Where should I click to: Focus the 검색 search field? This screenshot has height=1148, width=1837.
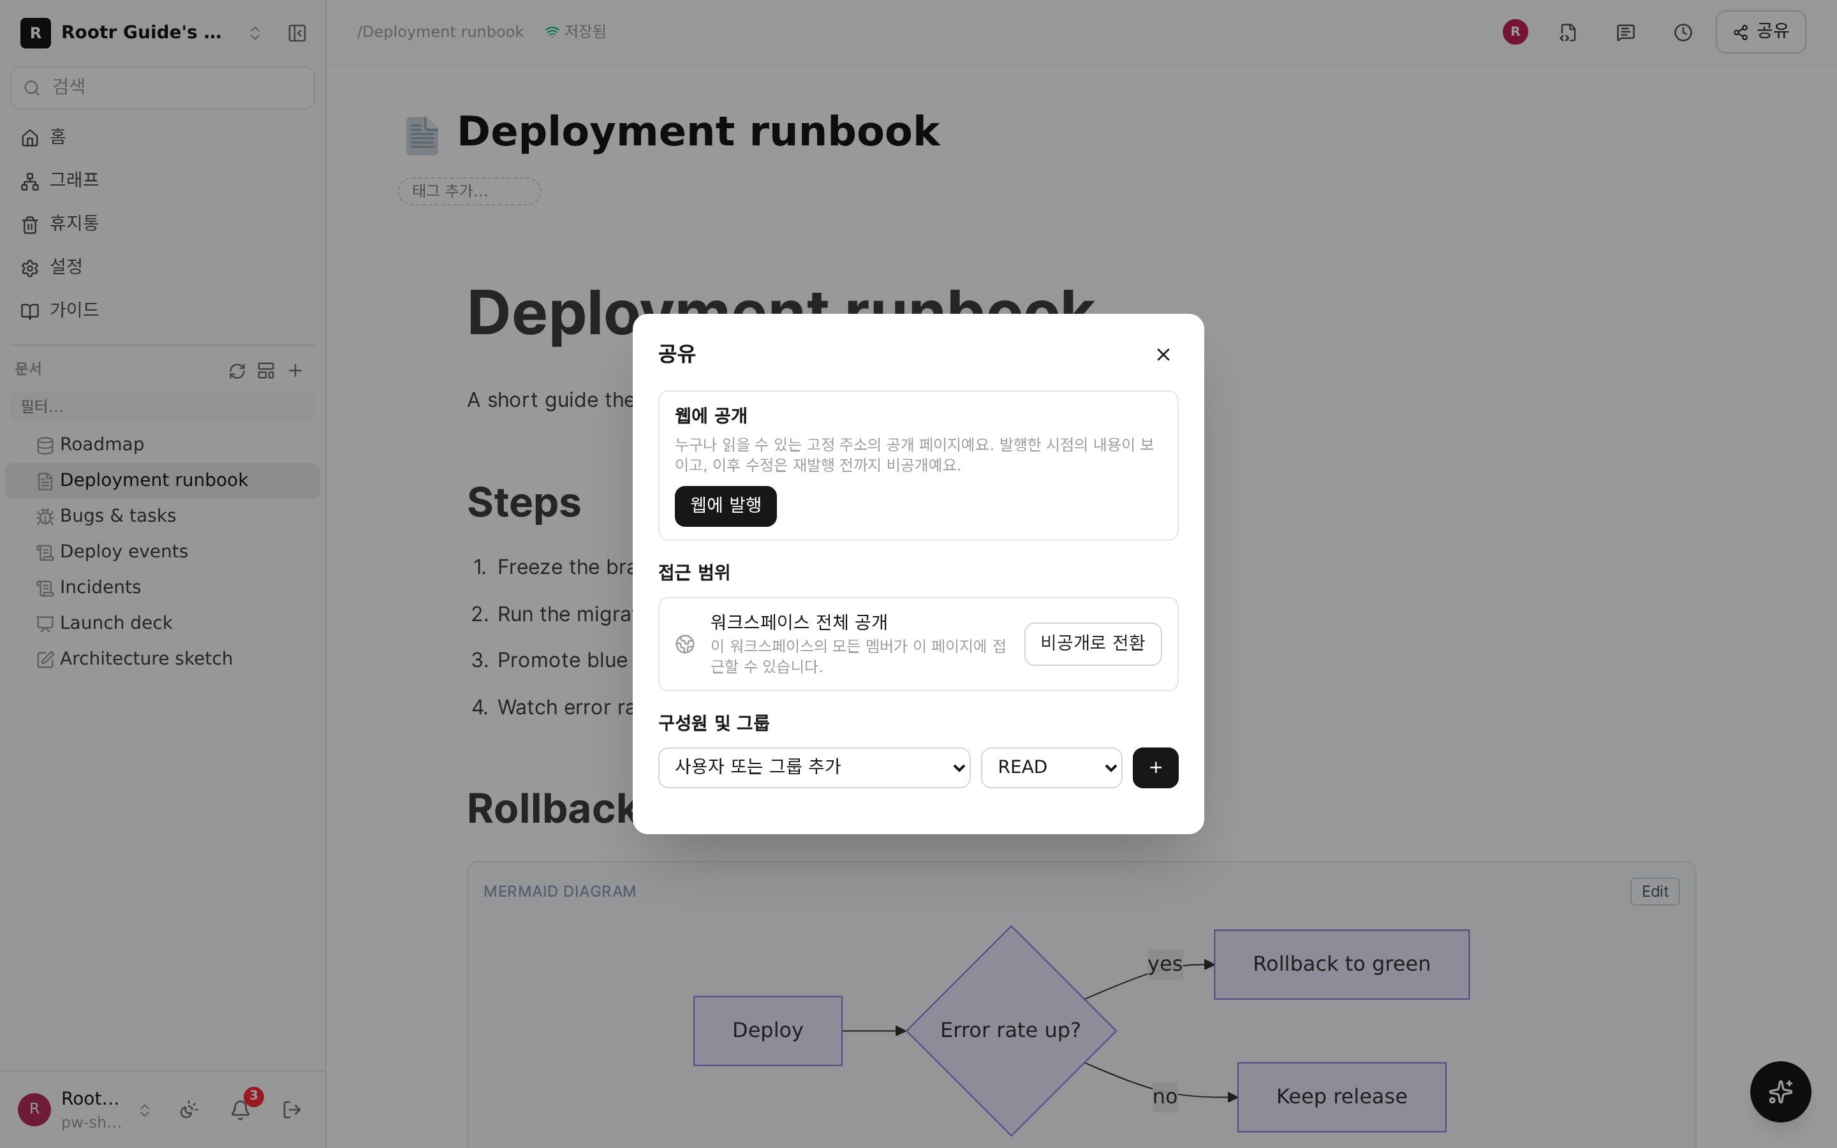click(x=163, y=87)
